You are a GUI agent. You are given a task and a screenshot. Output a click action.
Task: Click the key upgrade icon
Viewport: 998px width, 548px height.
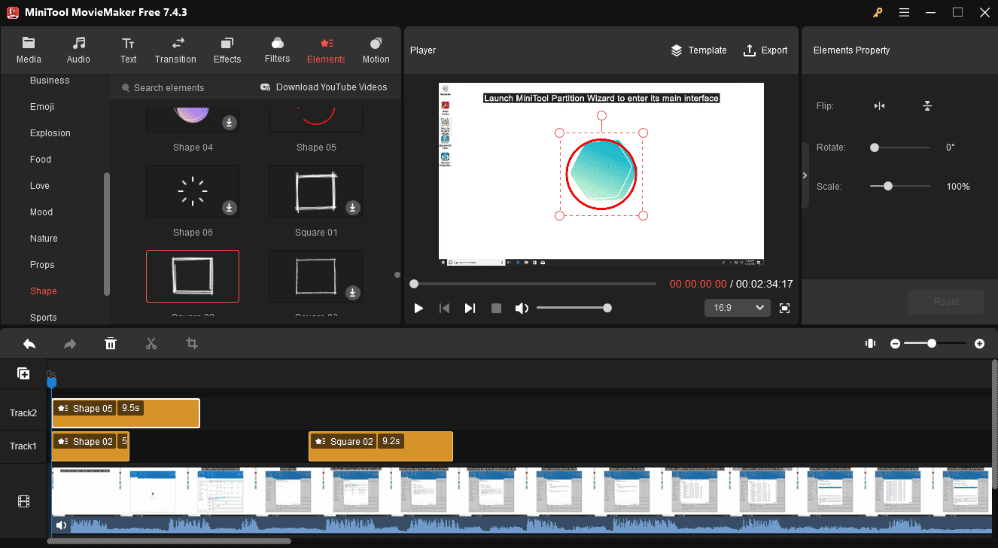coord(878,12)
